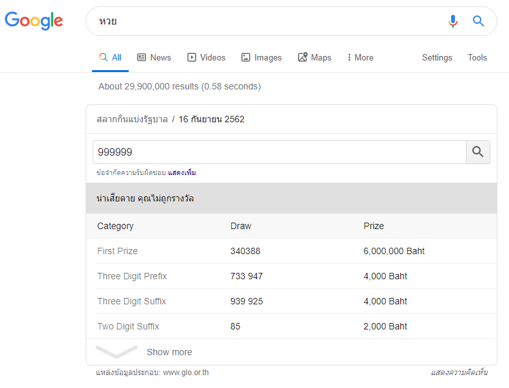Open the More options menu

[x=360, y=57]
